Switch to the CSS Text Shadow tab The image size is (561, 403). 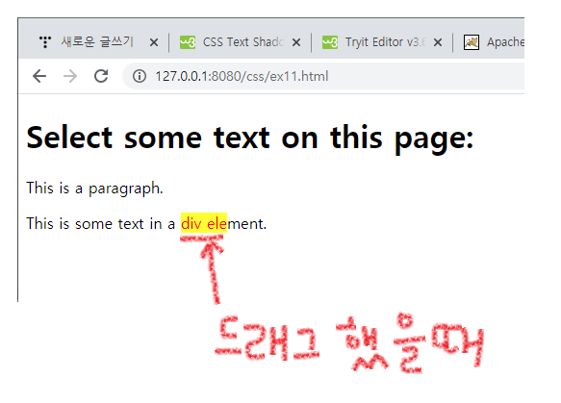pyautogui.click(x=242, y=42)
